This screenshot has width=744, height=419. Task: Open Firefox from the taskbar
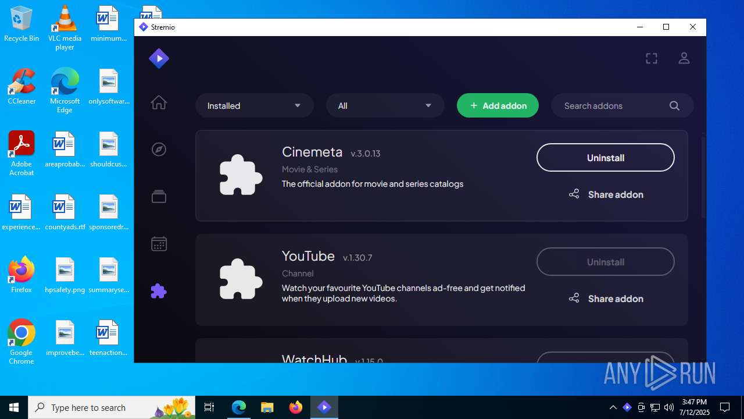tap(296, 407)
